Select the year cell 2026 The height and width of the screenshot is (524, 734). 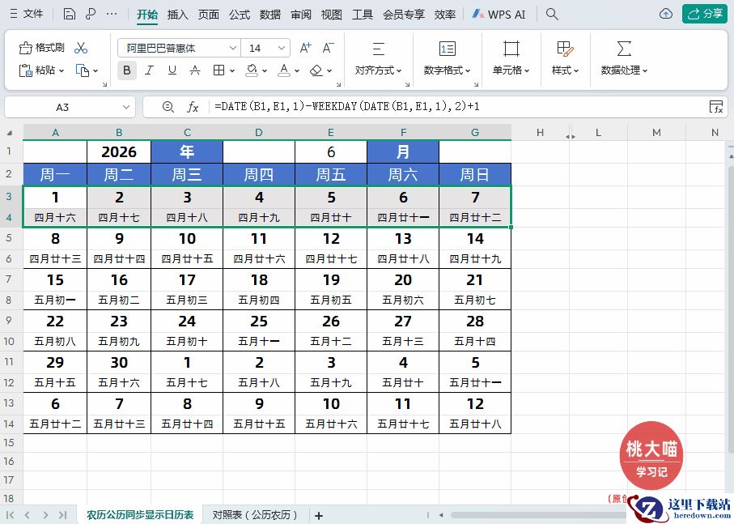(x=119, y=151)
